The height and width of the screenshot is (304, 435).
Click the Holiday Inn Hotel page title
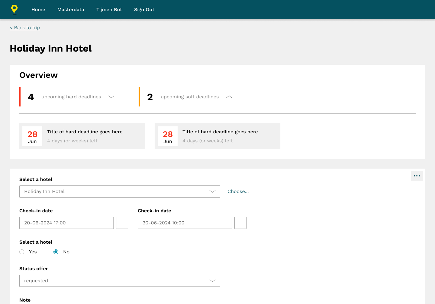51,49
